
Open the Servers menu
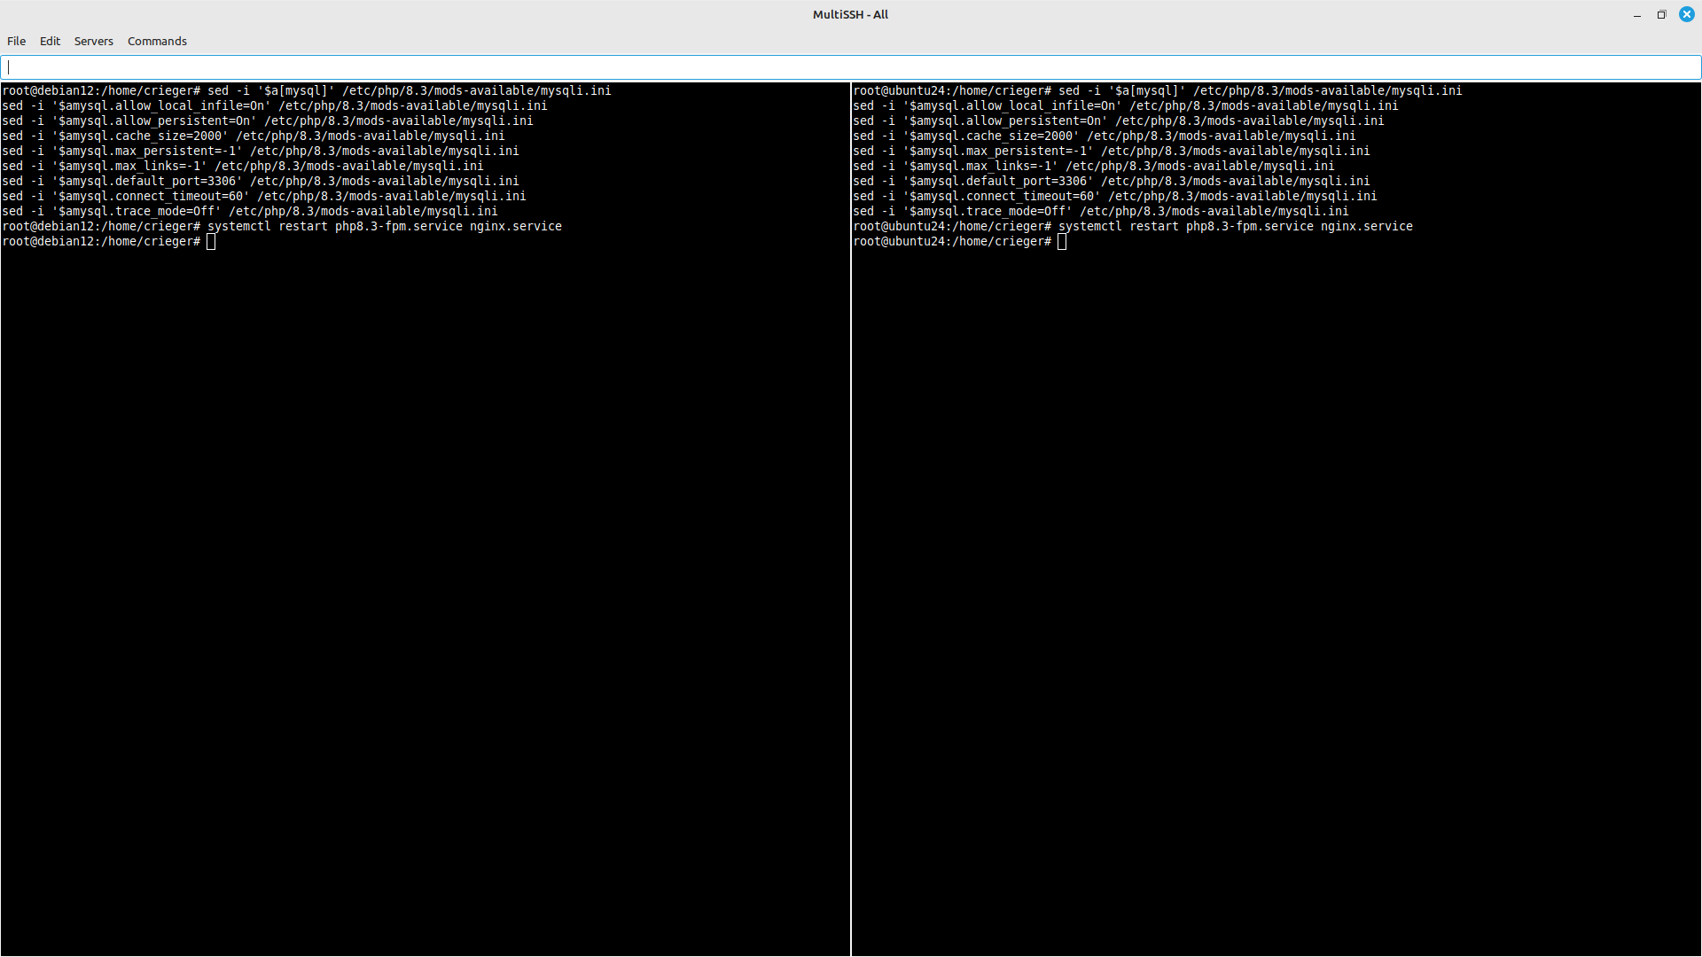coord(93,41)
